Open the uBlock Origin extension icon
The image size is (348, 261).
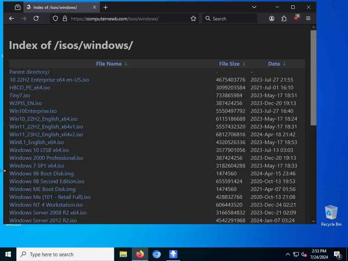(296, 18)
